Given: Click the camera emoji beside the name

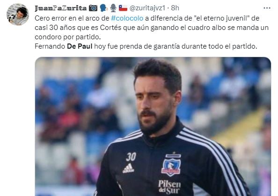Looking at the screenshot, I should pyautogui.click(x=93, y=8).
